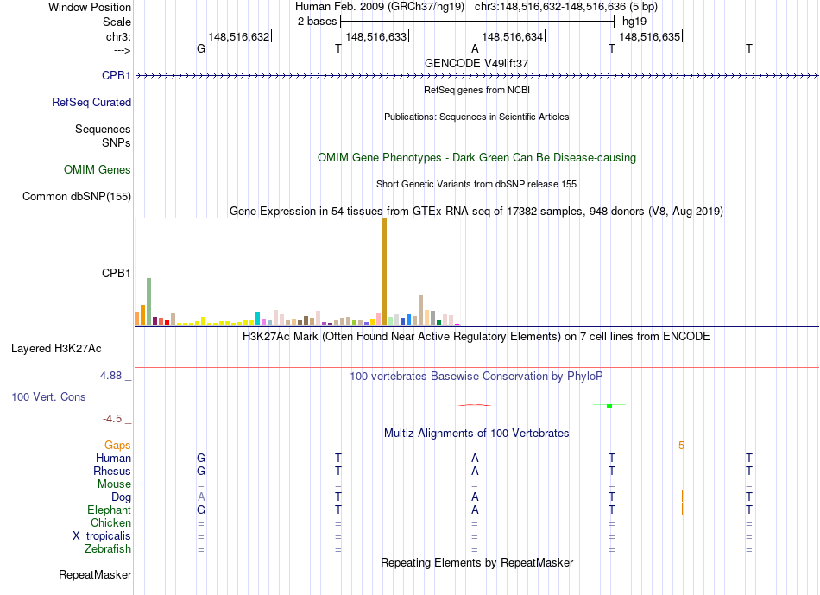This screenshot has width=820, height=595.
Task: Click the gray A in the Dog row
Action: (201, 497)
